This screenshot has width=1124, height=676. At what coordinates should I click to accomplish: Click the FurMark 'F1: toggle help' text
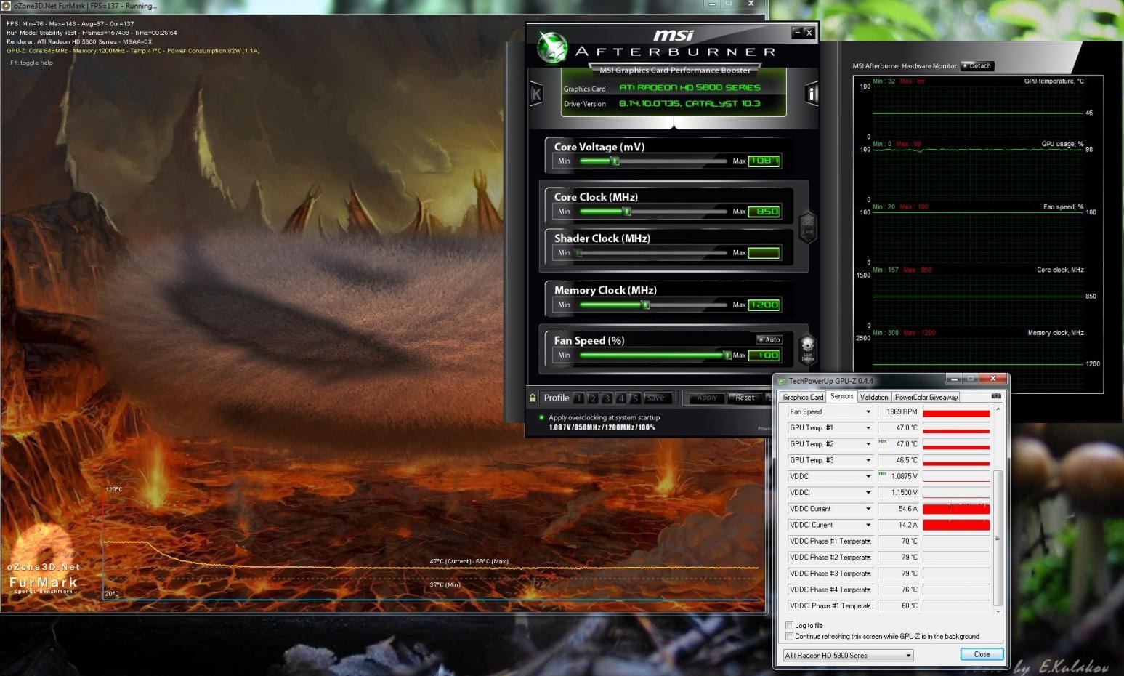[x=31, y=63]
